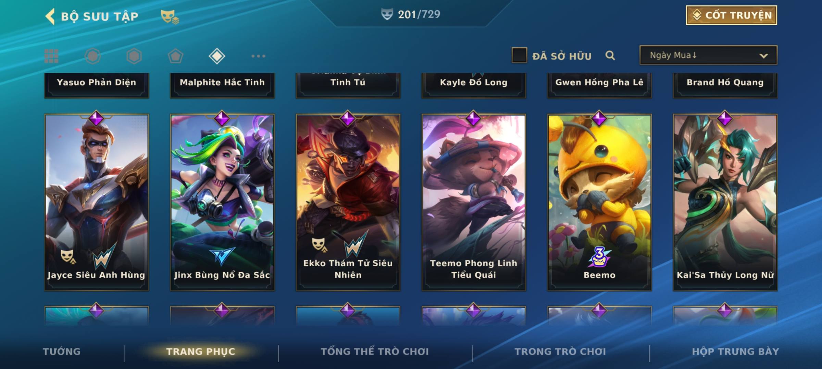The width and height of the screenshot is (822, 369).
Task: Switch to the Tướng tab
Action: click(x=62, y=352)
